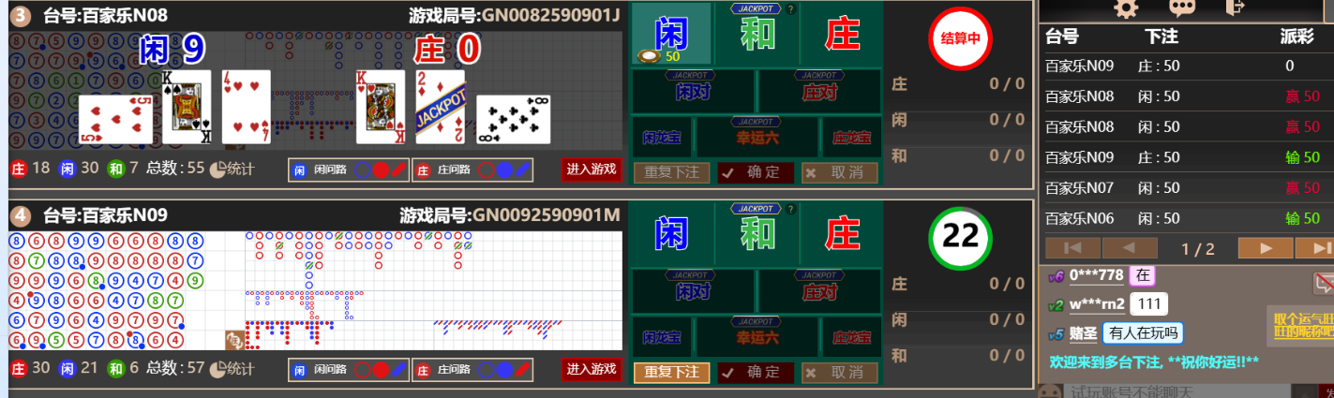
Task: Bet on 和 at table N09
Action: 757,233
